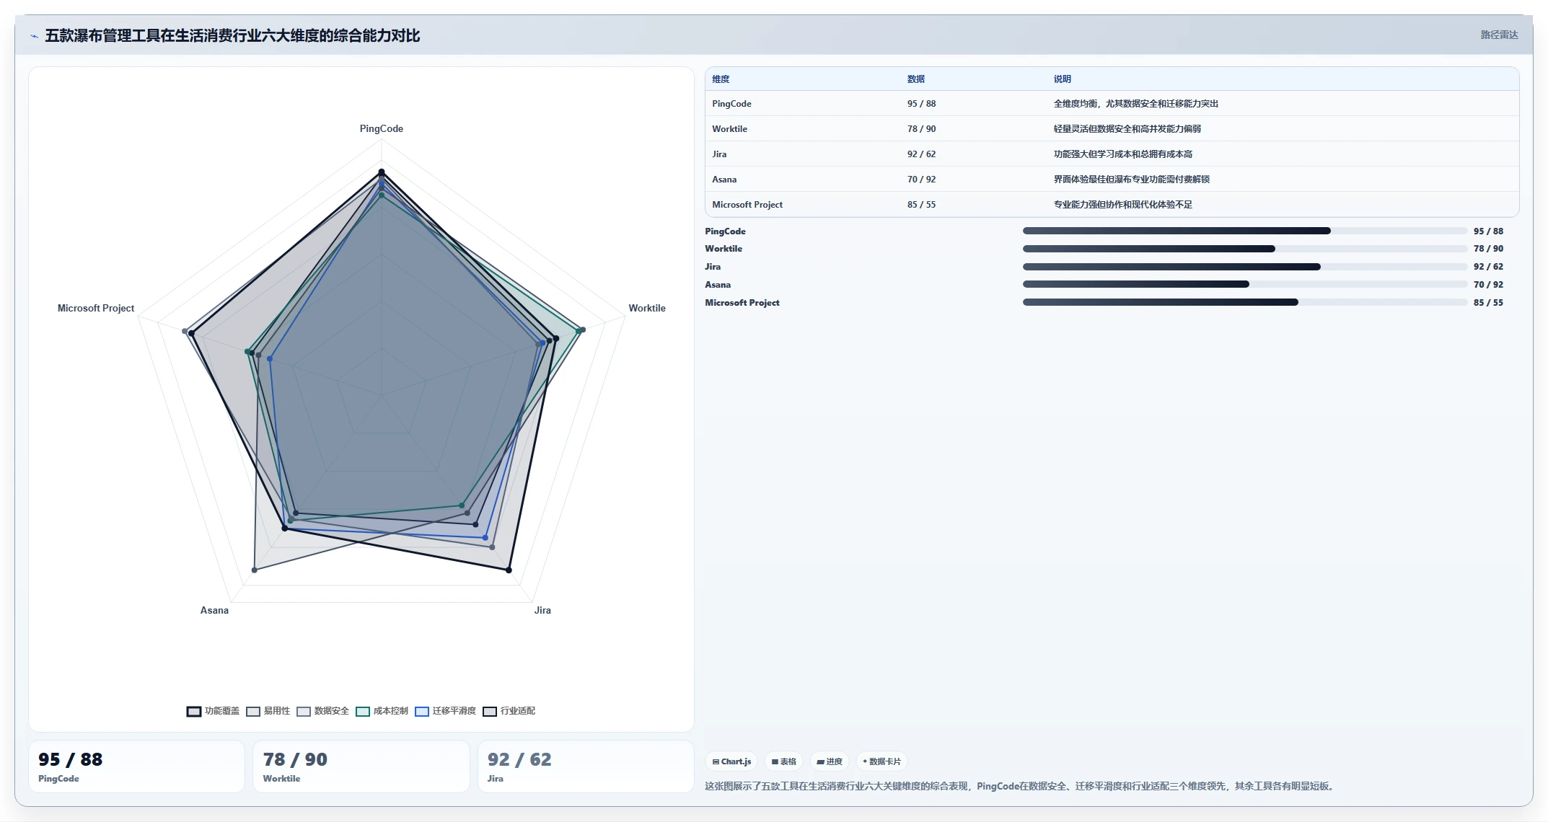Viewport: 1548px width, 822px height.
Task: Toggle the 数据安全 legend swatch
Action: click(x=304, y=712)
